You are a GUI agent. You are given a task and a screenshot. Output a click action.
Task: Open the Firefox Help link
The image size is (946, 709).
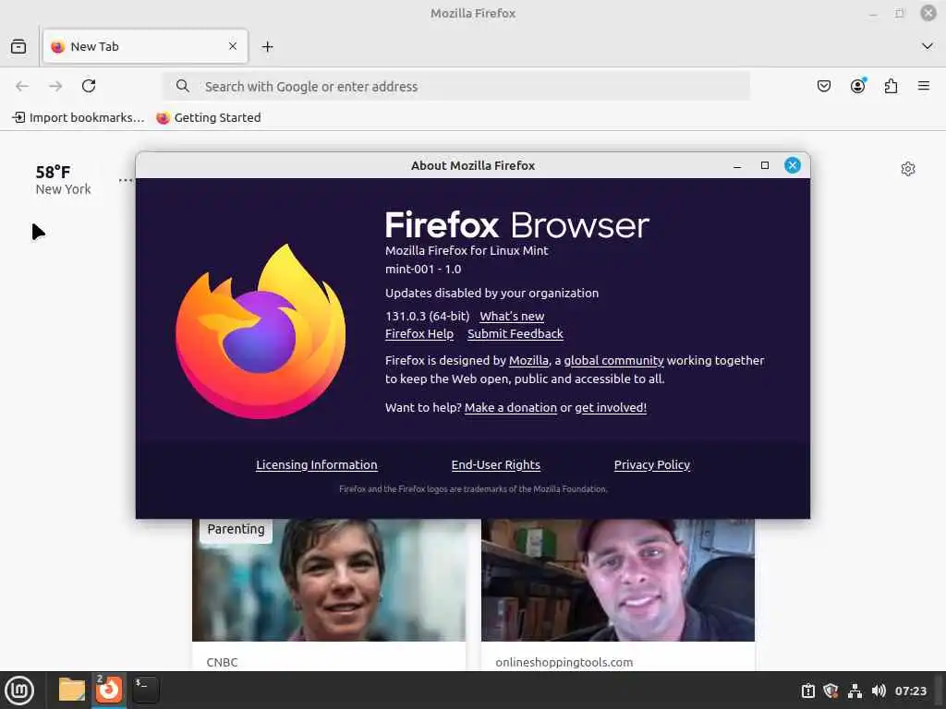[419, 333]
